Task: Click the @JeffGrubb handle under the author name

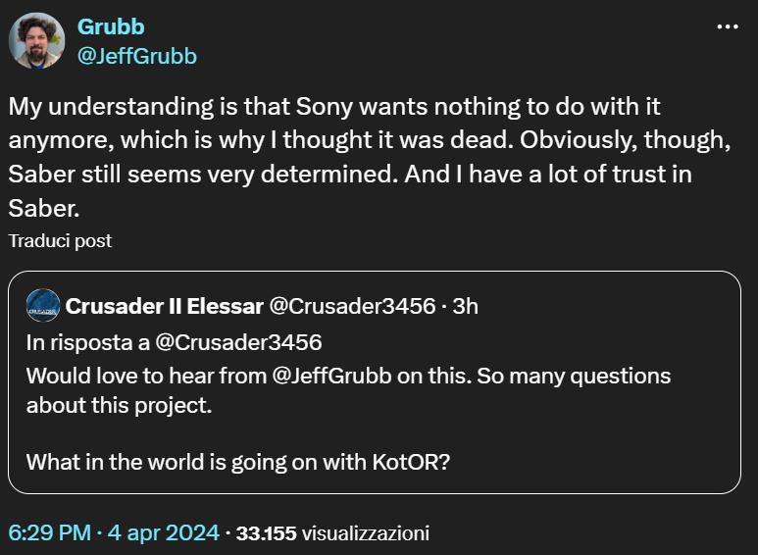Action: 136,56
